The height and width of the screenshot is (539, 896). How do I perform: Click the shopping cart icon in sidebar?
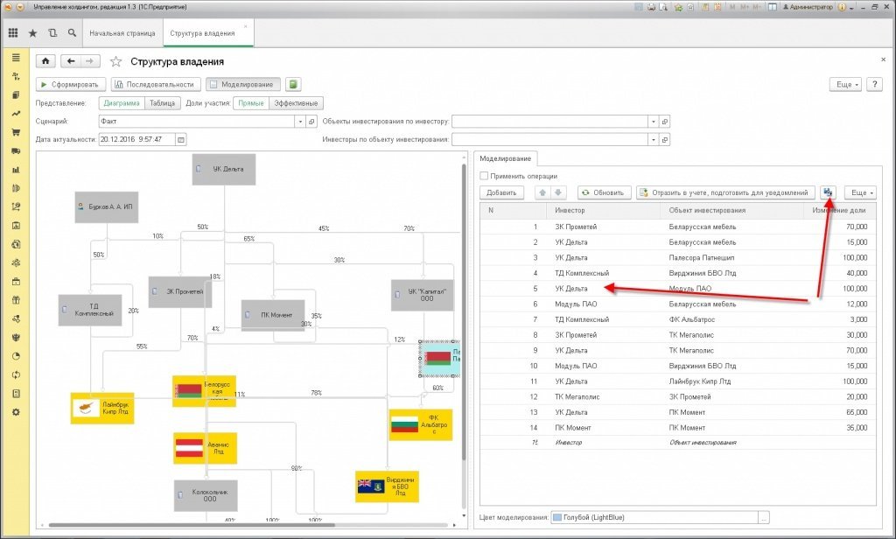pos(16,132)
